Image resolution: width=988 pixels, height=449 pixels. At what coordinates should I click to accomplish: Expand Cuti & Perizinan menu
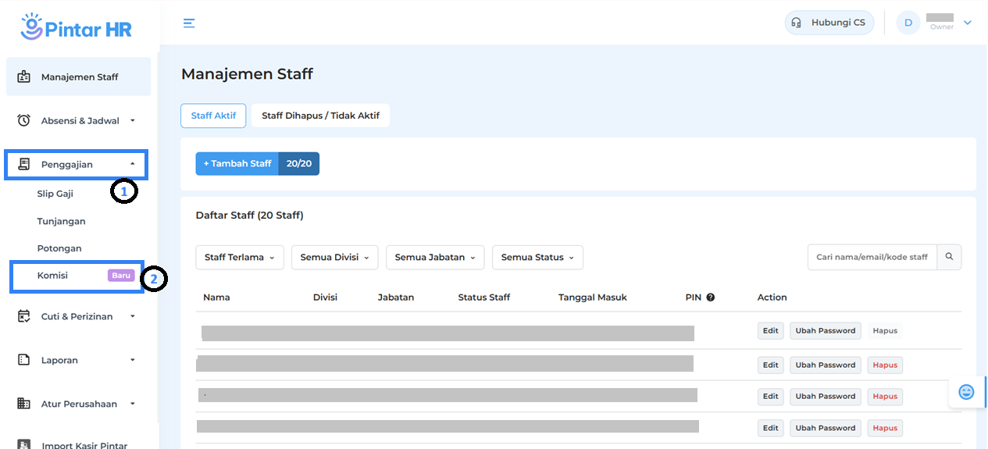pos(78,316)
